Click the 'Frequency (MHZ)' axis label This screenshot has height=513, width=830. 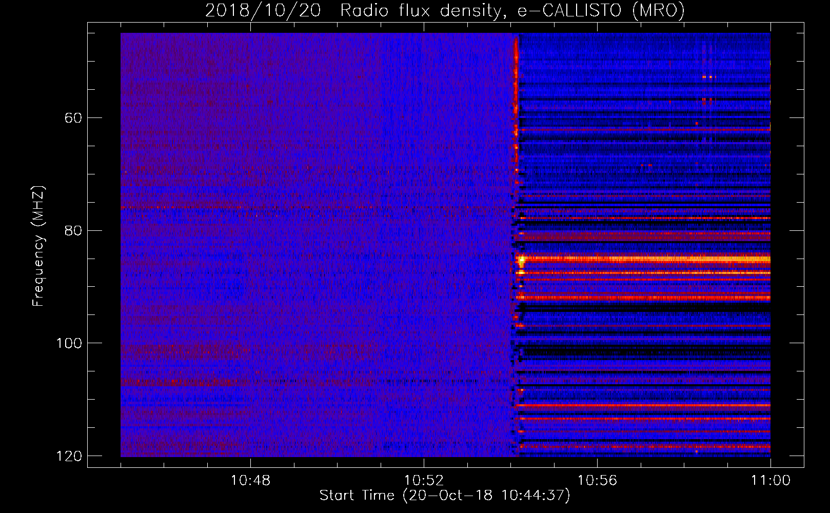38,246
